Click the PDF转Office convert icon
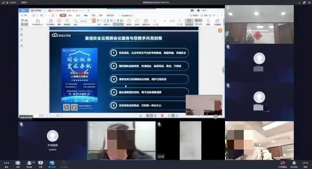This screenshot has width=312, height=169. point(37,21)
